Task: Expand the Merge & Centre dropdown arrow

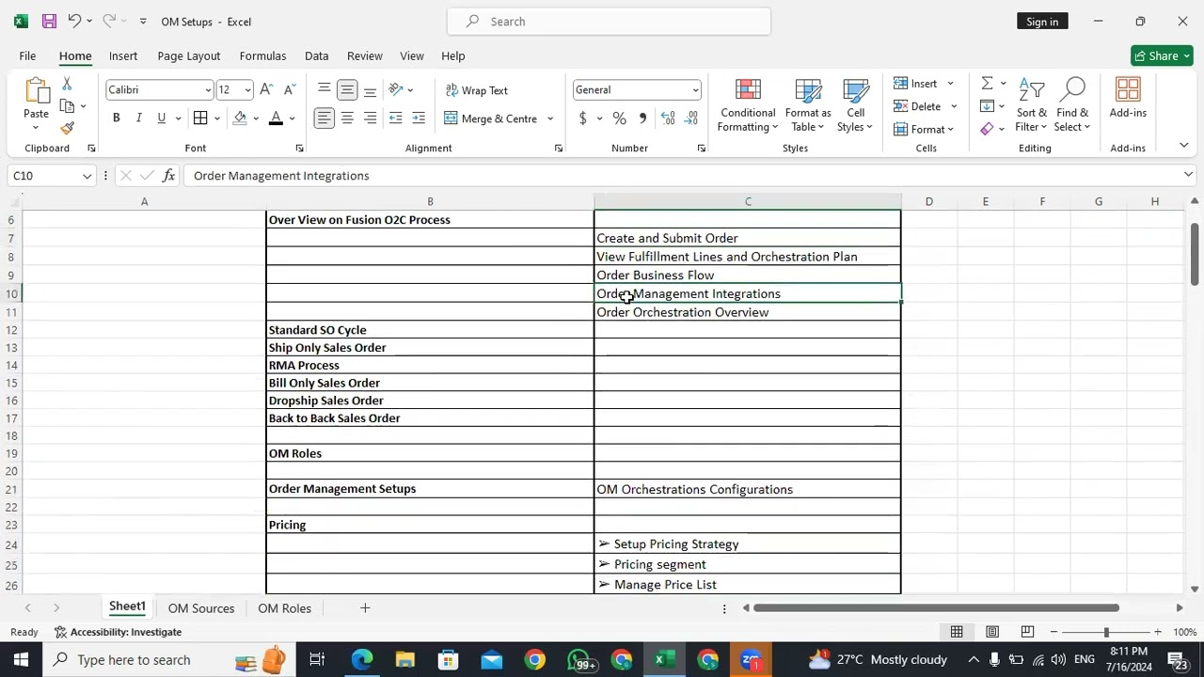Action: [x=550, y=118]
